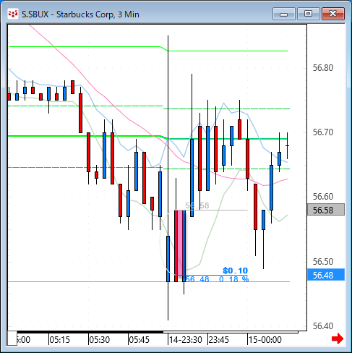352x353 pixels.
Task: Click the $0.10 measurement label
Action: pos(235,271)
